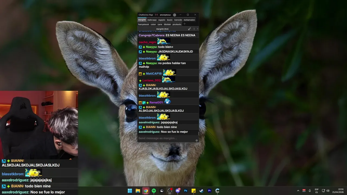Click the globe emote in Rama001's message
The width and height of the screenshot is (347, 195).
pos(167,102)
